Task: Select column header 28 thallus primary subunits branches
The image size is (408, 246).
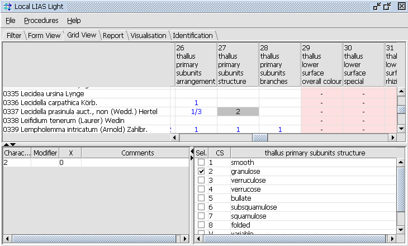Action: [x=280, y=64]
